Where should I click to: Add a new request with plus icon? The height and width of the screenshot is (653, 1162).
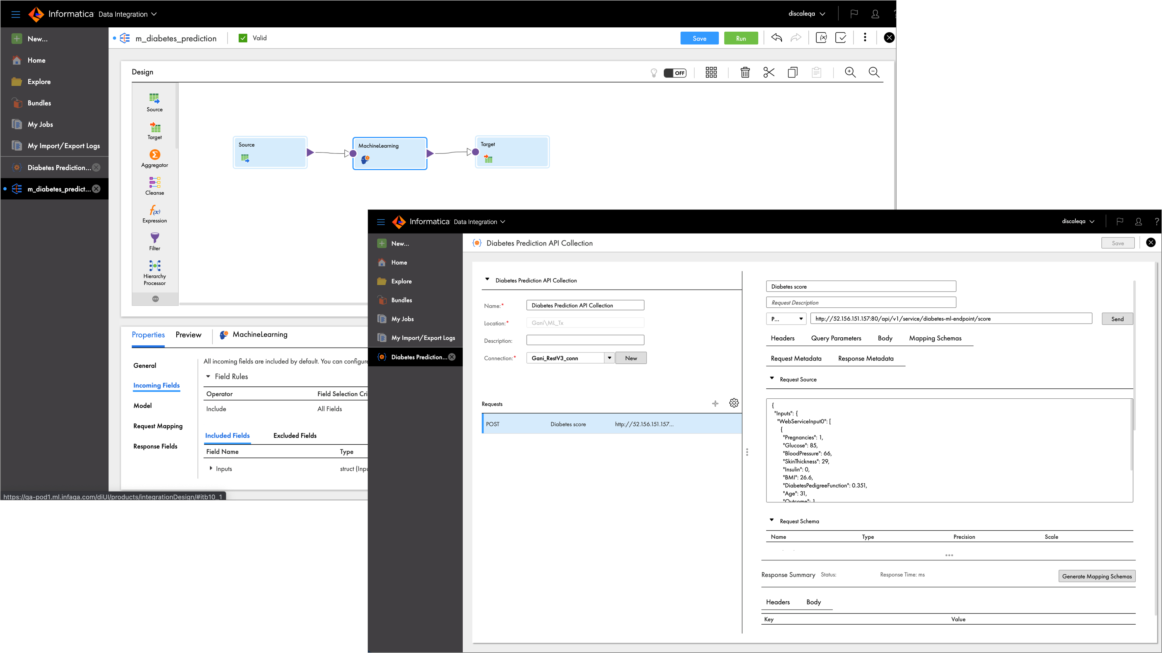pyautogui.click(x=715, y=404)
